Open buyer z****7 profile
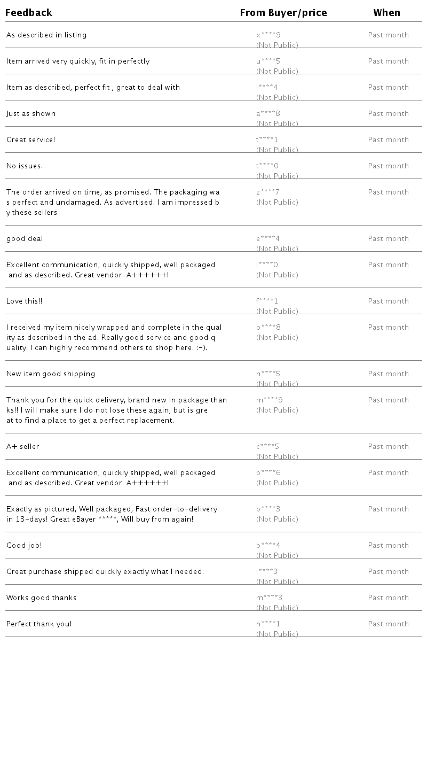 tap(268, 192)
